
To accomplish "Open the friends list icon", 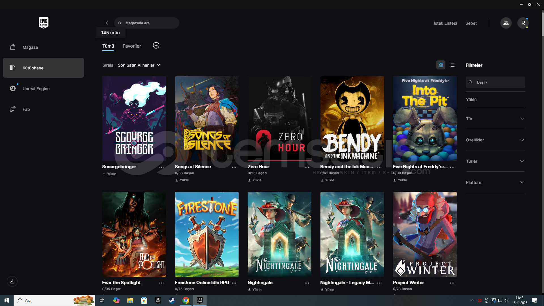I will tap(506, 23).
